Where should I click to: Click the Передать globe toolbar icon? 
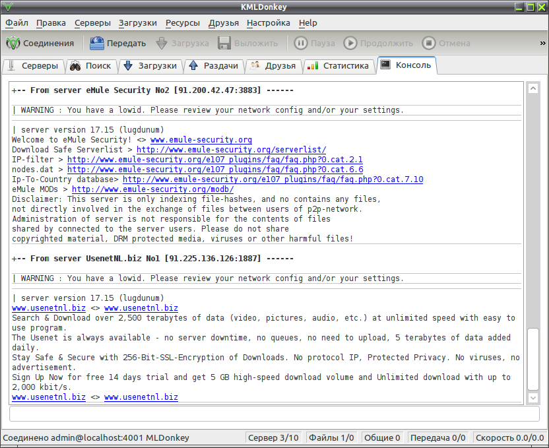[x=96, y=43]
